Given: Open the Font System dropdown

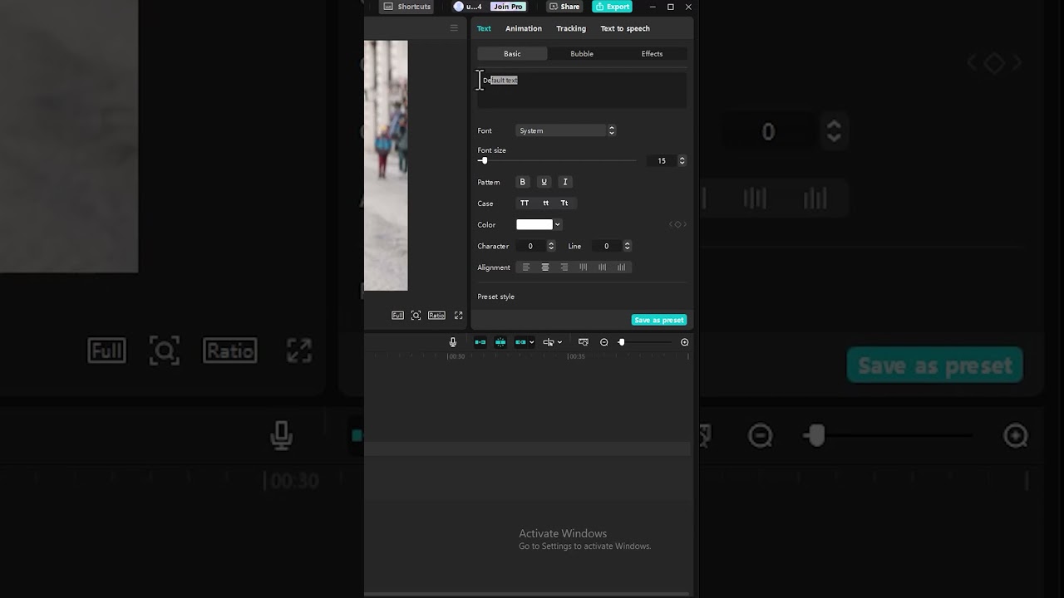Looking at the screenshot, I should pos(566,130).
